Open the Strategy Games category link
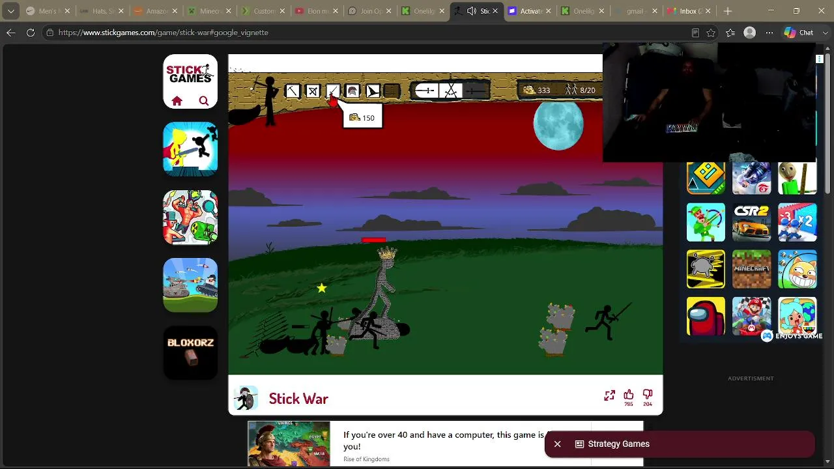 pos(612,444)
